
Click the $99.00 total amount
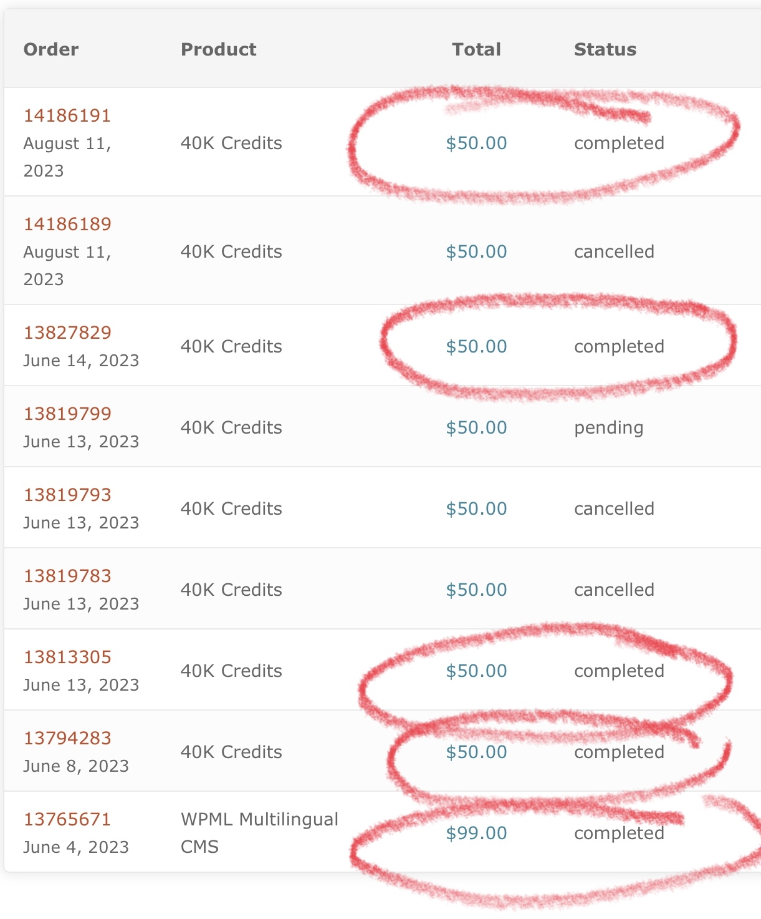477,833
